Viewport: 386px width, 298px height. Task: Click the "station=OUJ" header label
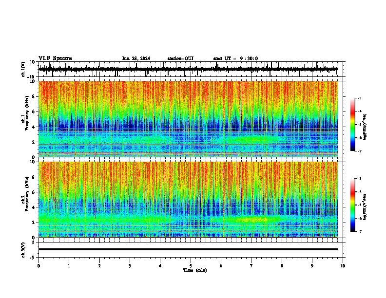180,58
